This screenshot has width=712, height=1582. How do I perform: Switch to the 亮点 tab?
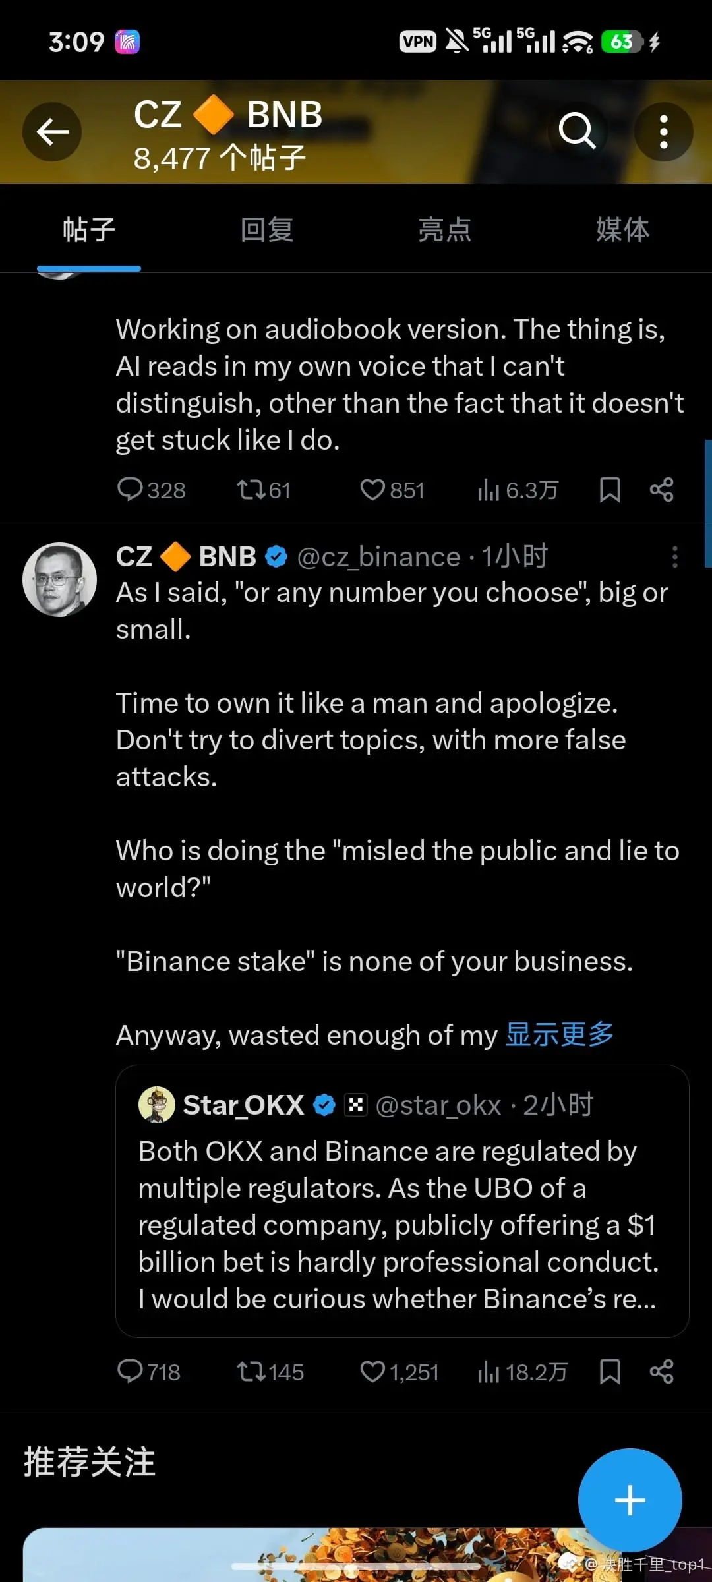click(445, 229)
